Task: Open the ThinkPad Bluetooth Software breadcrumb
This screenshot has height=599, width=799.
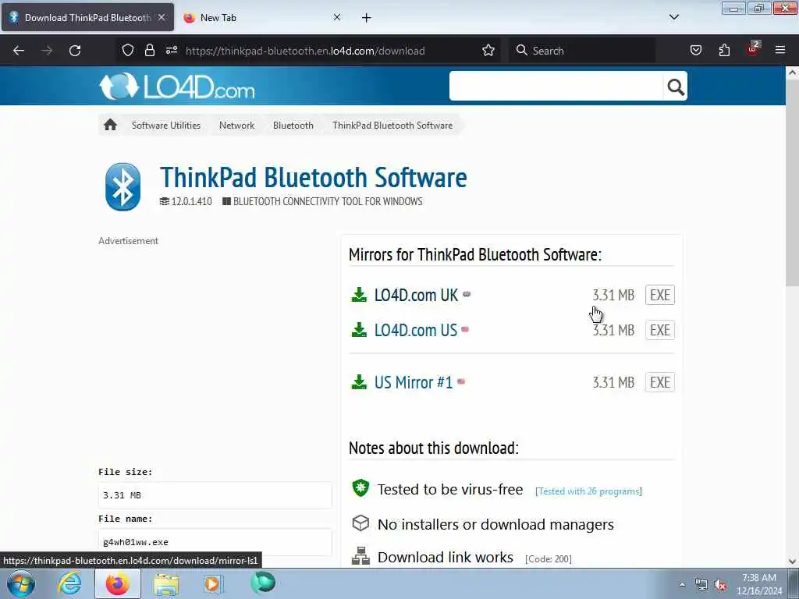Action: coord(392,126)
